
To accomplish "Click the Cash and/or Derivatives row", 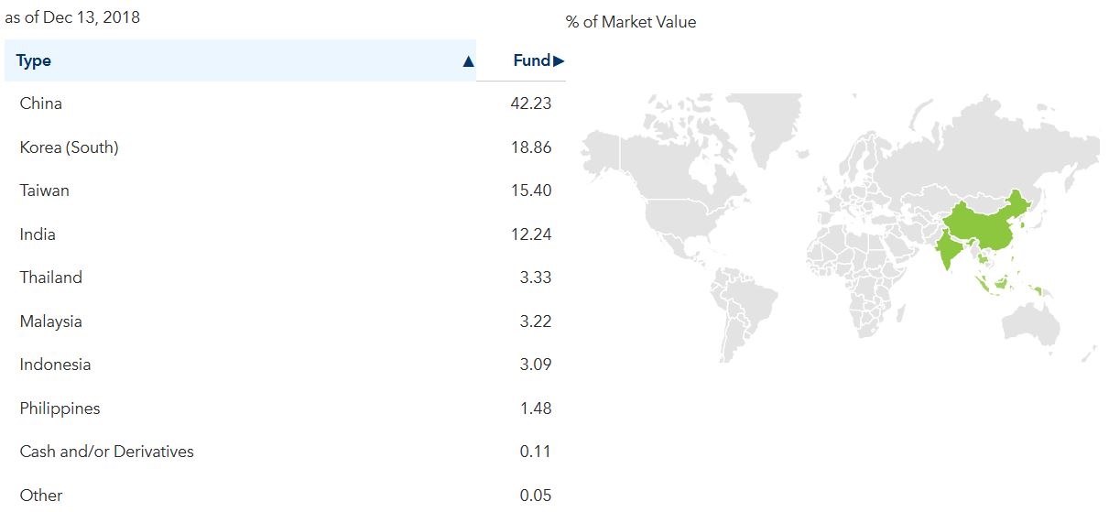I will click(107, 452).
